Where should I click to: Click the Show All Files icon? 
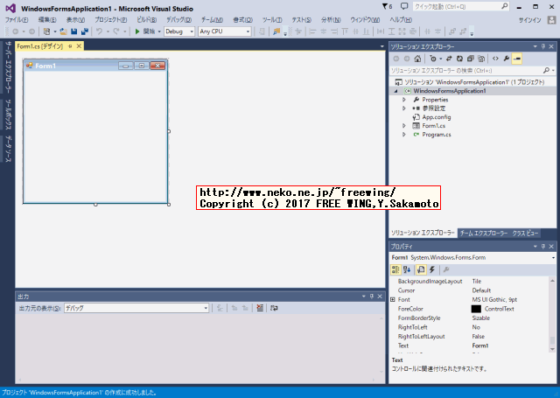click(481, 59)
